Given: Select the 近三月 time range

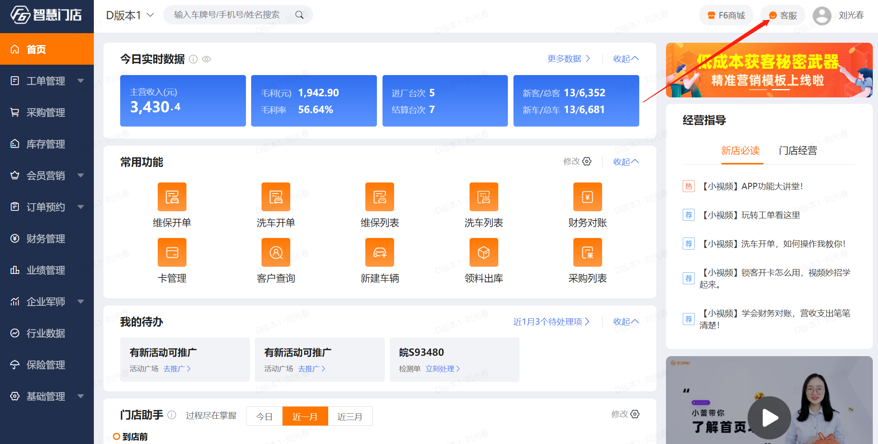Looking at the screenshot, I should (x=350, y=416).
